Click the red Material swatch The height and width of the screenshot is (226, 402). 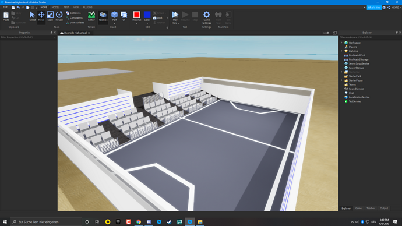pyautogui.click(x=137, y=15)
